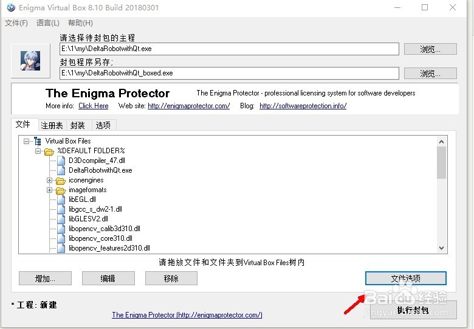Click the 执行封包 process button
Screen dimensions: 474x329
pos(413,310)
